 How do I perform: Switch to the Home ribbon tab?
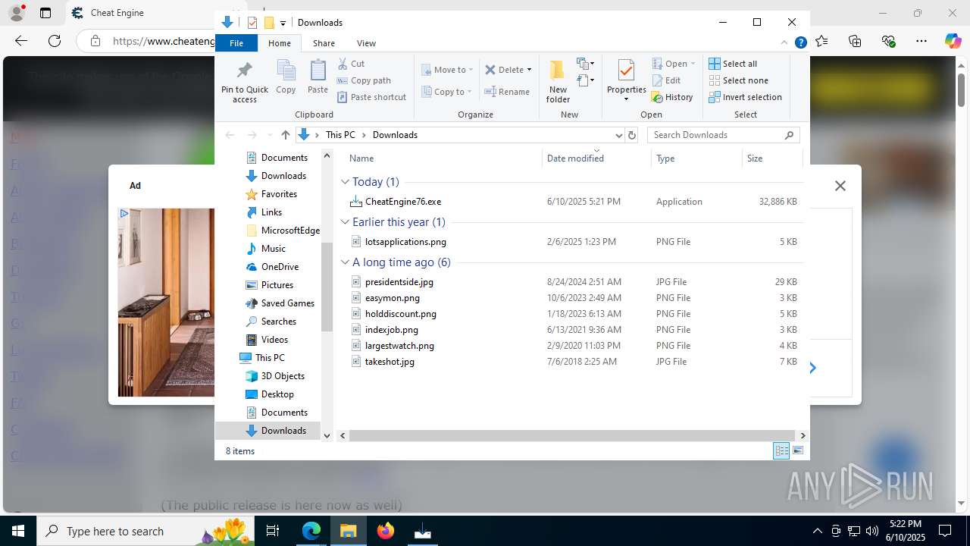(280, 43)
